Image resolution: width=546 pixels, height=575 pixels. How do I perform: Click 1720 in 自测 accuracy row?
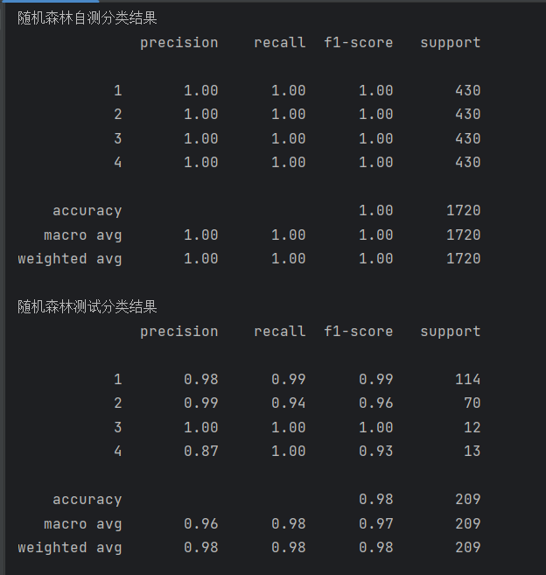point(463,211)
